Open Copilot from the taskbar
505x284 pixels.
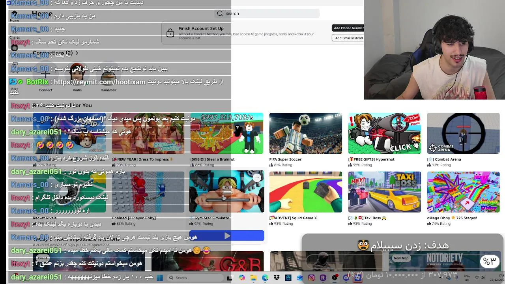pyautogui.click(x=242, y=278)
